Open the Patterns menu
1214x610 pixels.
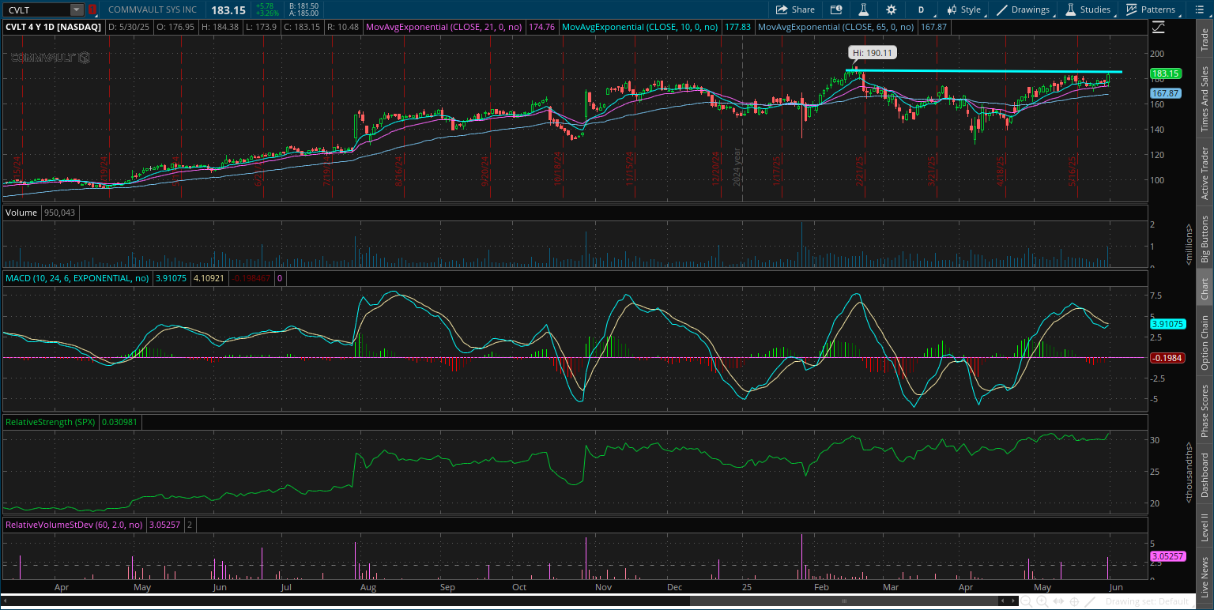point(1151,9)
